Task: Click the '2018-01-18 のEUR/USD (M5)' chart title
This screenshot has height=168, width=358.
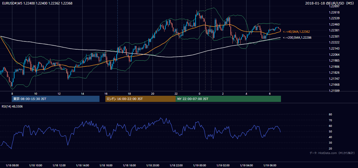Action: (x=330, y=3)
